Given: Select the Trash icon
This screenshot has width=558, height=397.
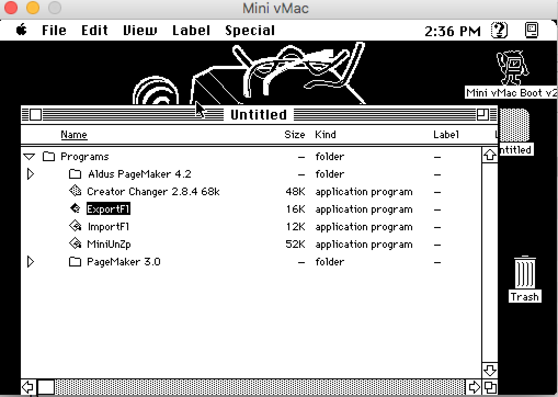Looking at the screenshot, I should coord(525,273).
